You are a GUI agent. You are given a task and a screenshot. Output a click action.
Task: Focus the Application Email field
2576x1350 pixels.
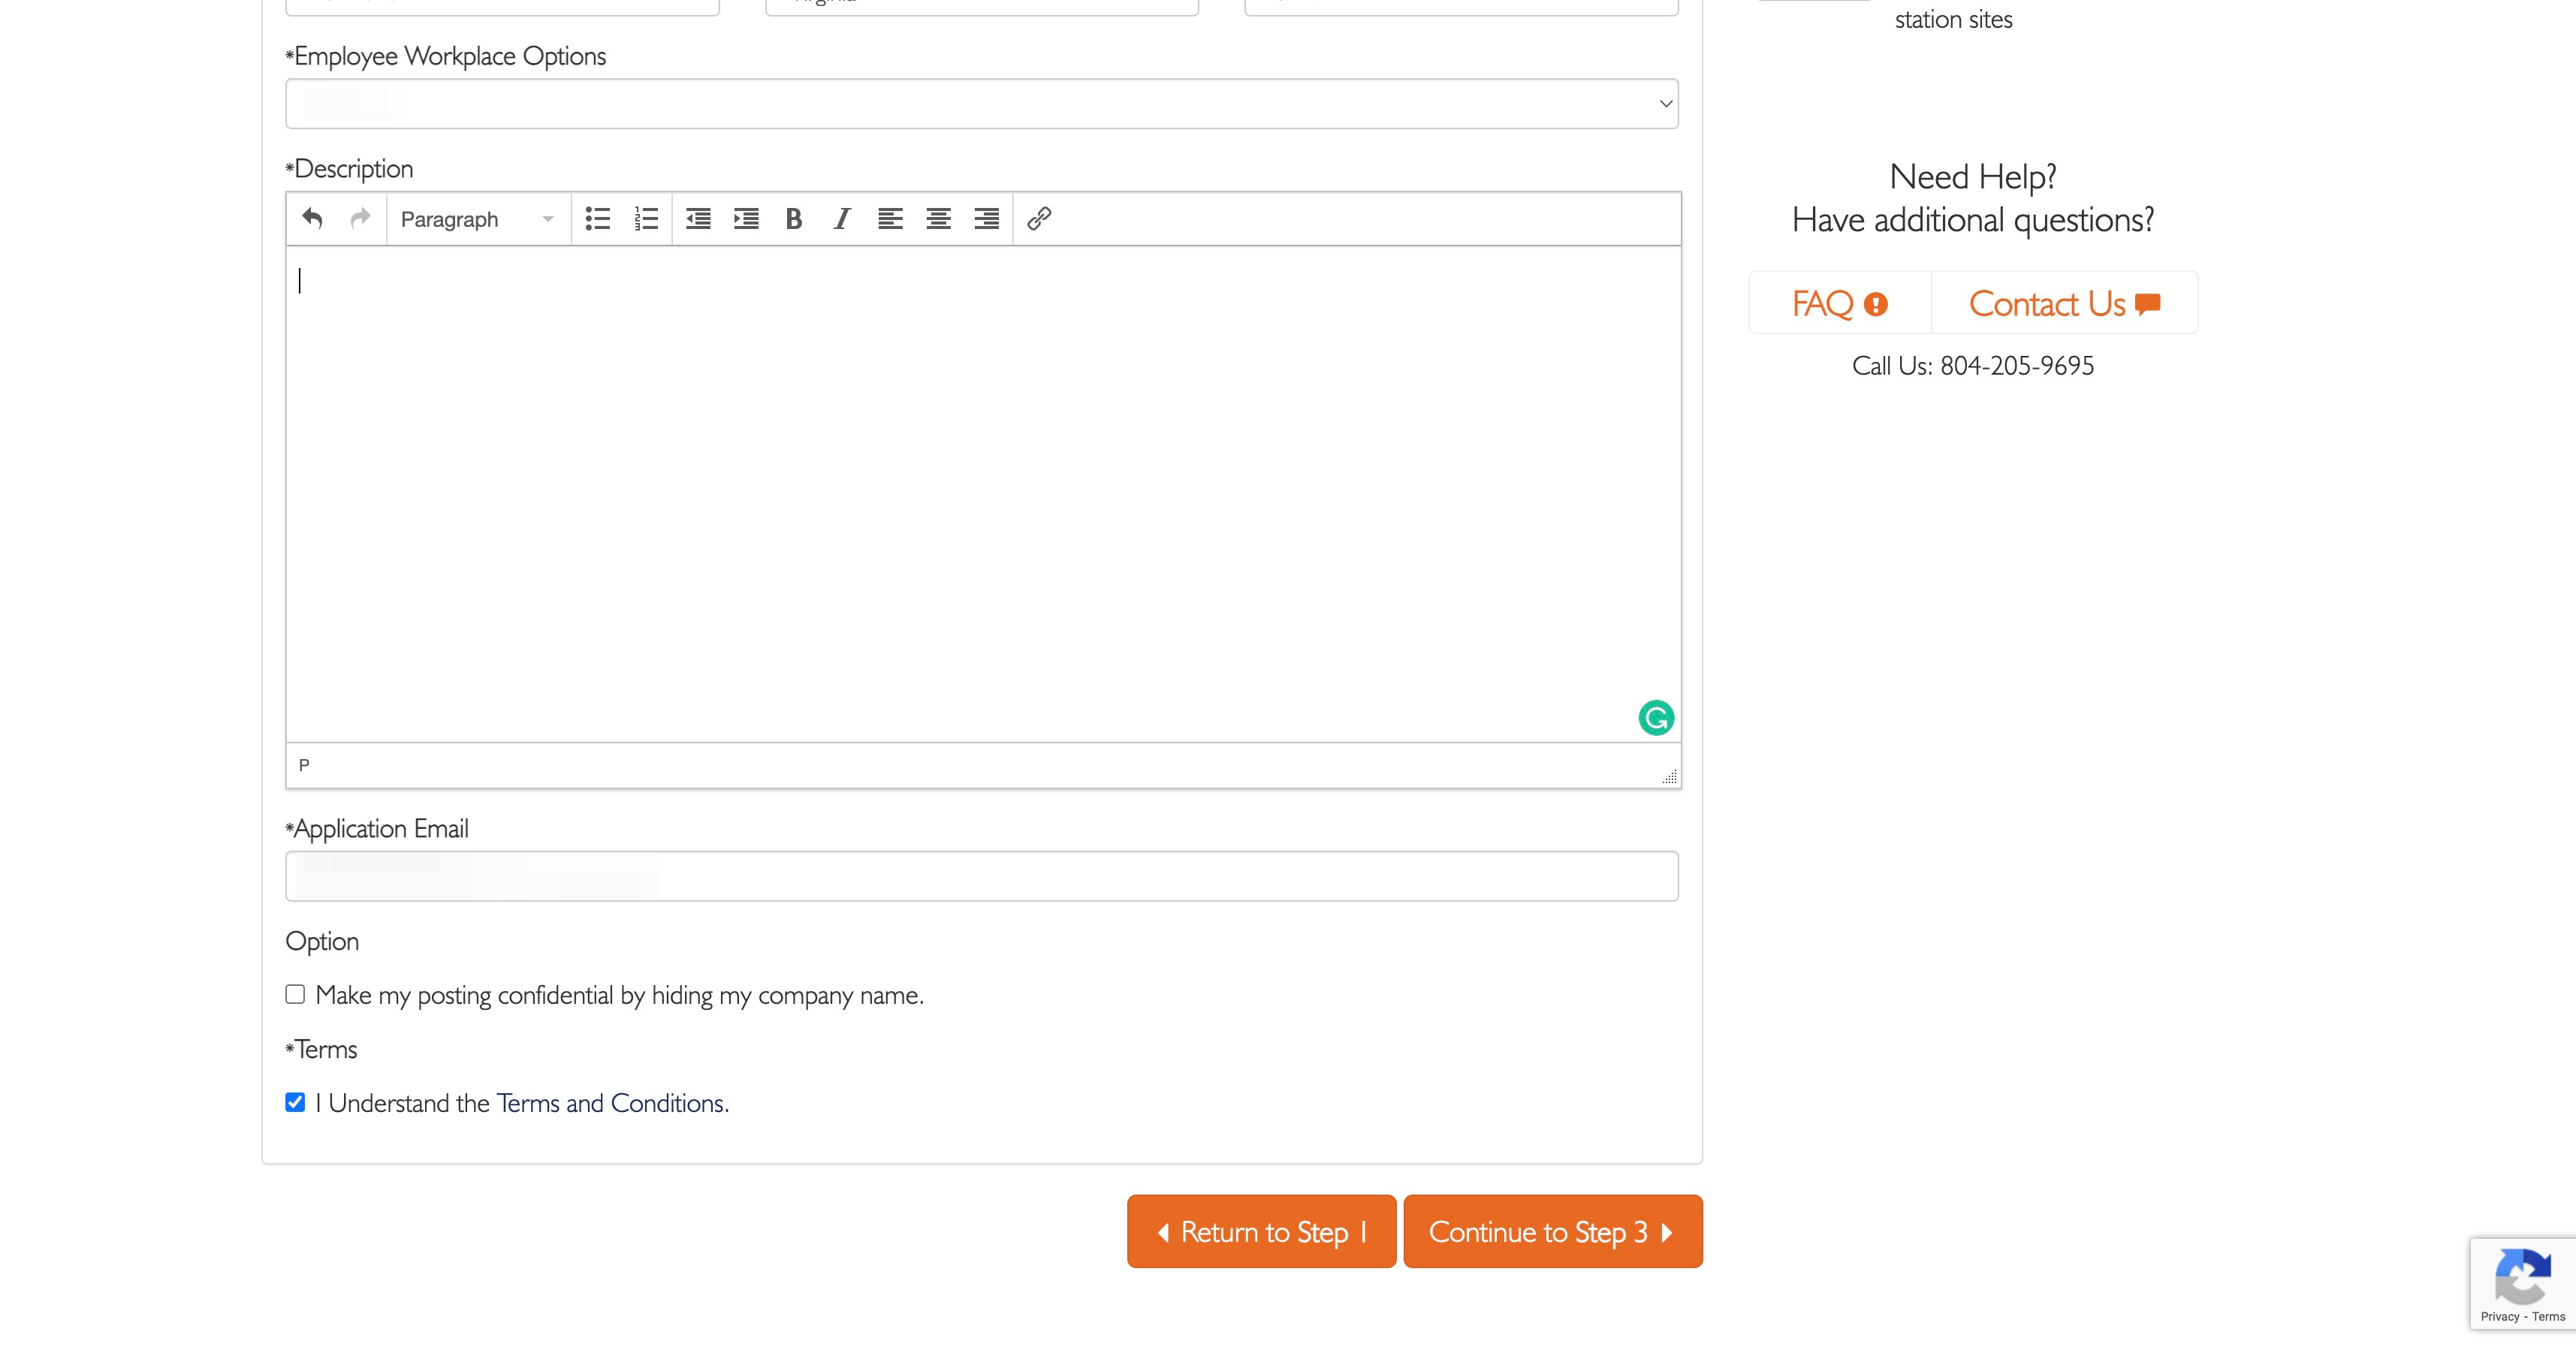[x=982, y=876]
